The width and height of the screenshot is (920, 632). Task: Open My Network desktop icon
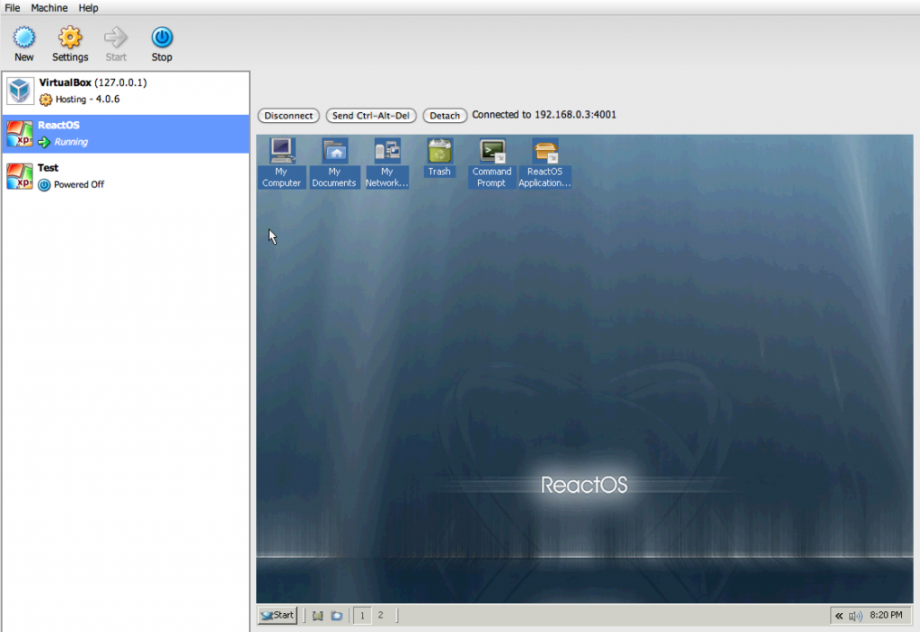387,151
